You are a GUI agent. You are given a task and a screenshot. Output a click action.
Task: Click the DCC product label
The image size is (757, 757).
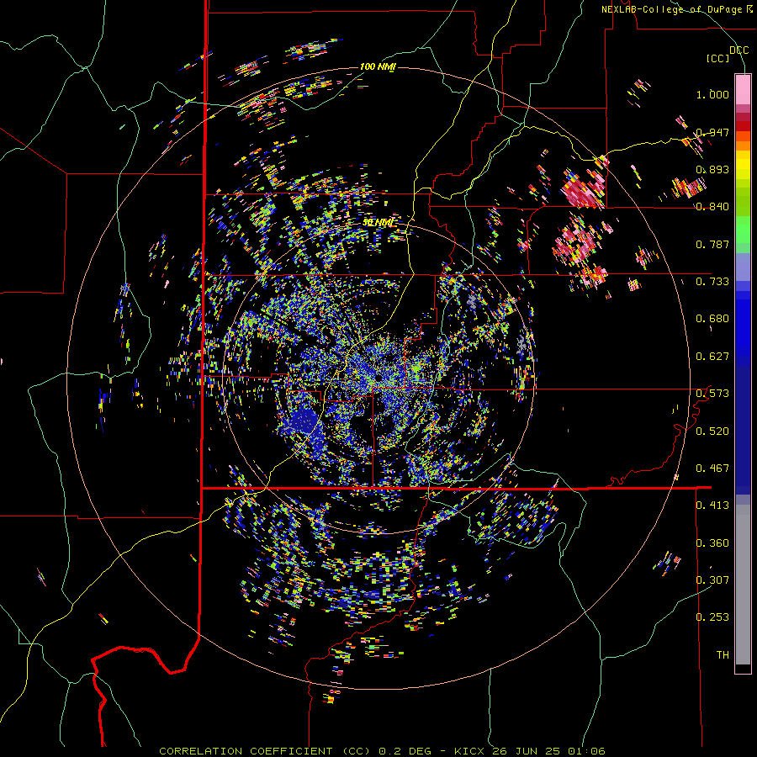pyautogui.click(x=738, y=50)
